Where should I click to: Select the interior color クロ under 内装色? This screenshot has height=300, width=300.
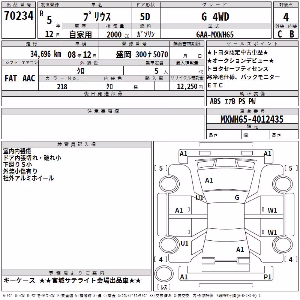(109, 87)
